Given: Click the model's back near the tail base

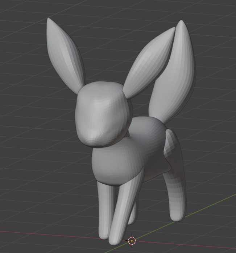Looking at the screenshot, I should (x=152, y=125).
